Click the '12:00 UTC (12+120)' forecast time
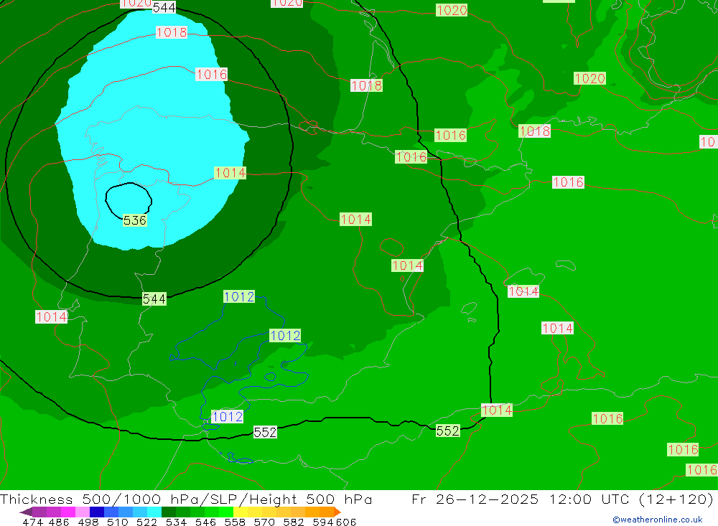Screen dimensions: 718x526 coord(631,499)
